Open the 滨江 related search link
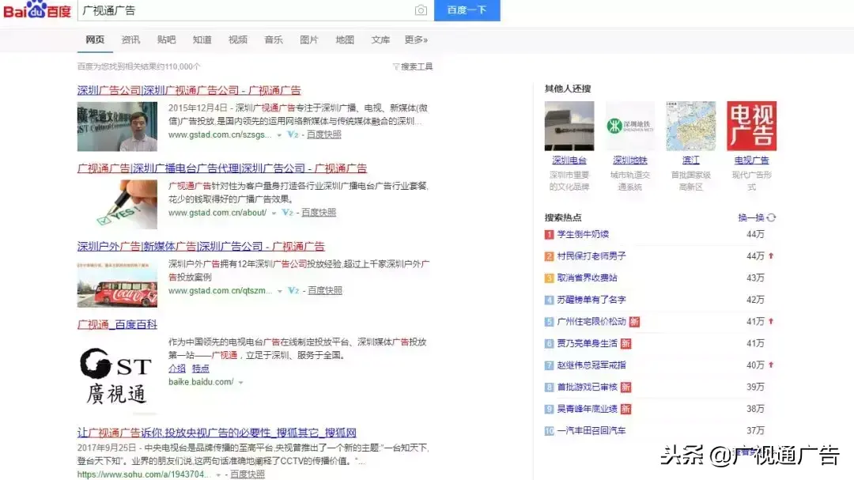 click(x=691, y=161)
